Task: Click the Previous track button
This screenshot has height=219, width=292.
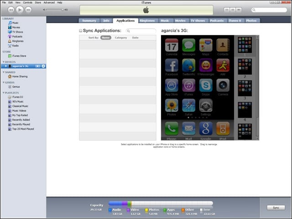Action: tap(11, 10)
